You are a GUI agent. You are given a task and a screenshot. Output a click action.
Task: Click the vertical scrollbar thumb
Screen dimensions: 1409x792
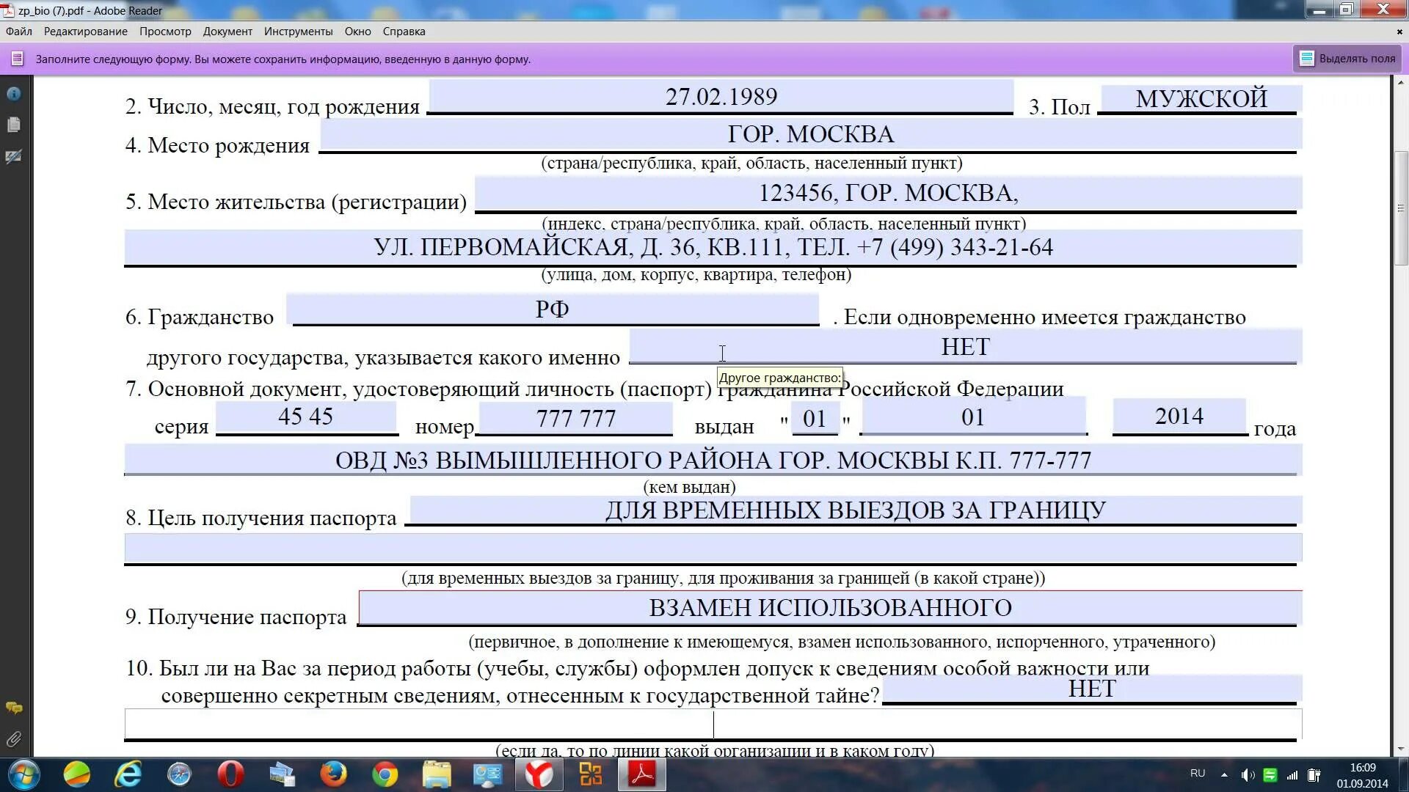click(x=1401, y=208)
